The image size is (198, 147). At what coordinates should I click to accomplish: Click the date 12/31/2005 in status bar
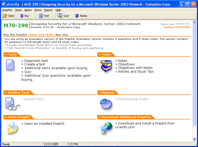(51, 144)
